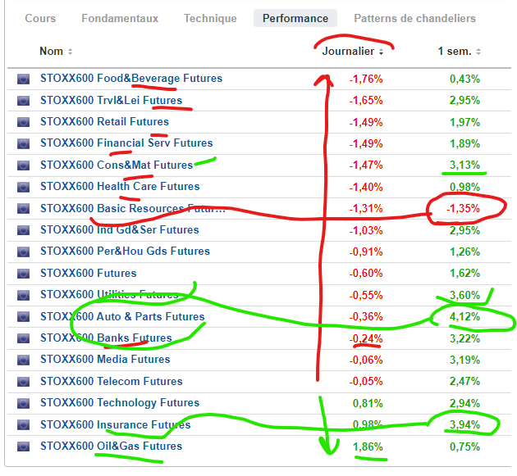Click flag icon beside Technology Futures
The width and height of the screenshot is (517, 476).
23,403
